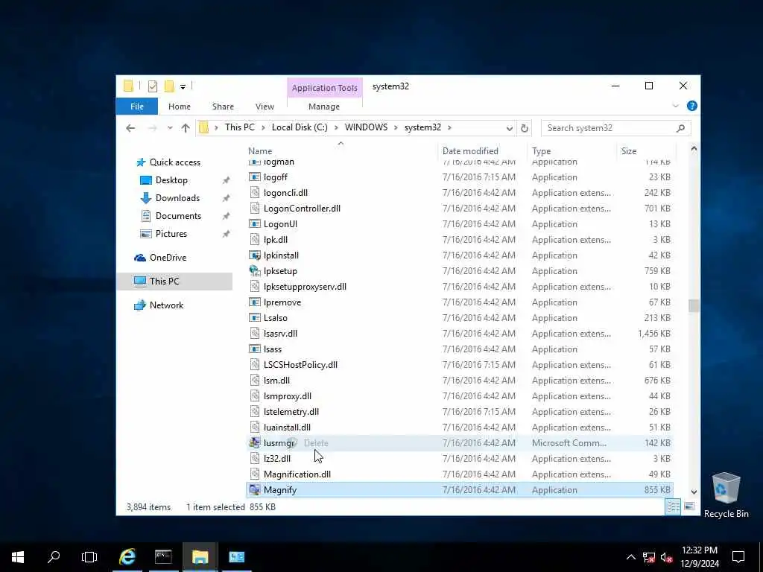Open Documents in navigation pane
Image resolution: width=763 pixels, height=572 pixels.
[178, 216]
